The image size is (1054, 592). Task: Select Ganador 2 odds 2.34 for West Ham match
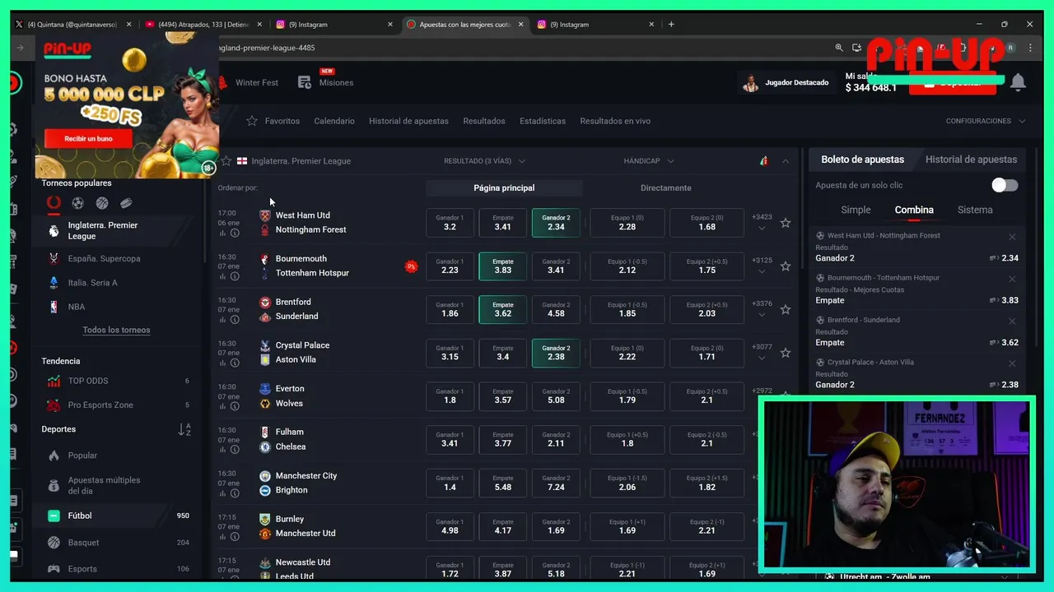(556, 223)
